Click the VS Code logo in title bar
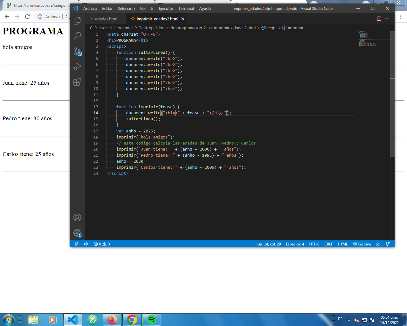The height and width of the screenshot is (326, 407). click(x=75, y=8)
